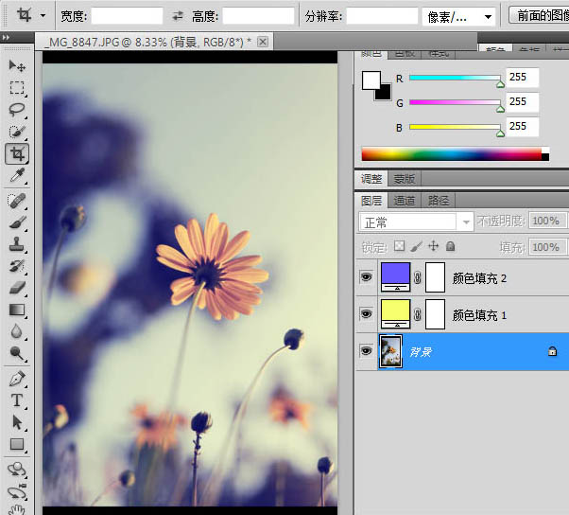Switch to the 通道 tab
The height and width of the screenshot is (515, 569).
click(x=405, y=201)
